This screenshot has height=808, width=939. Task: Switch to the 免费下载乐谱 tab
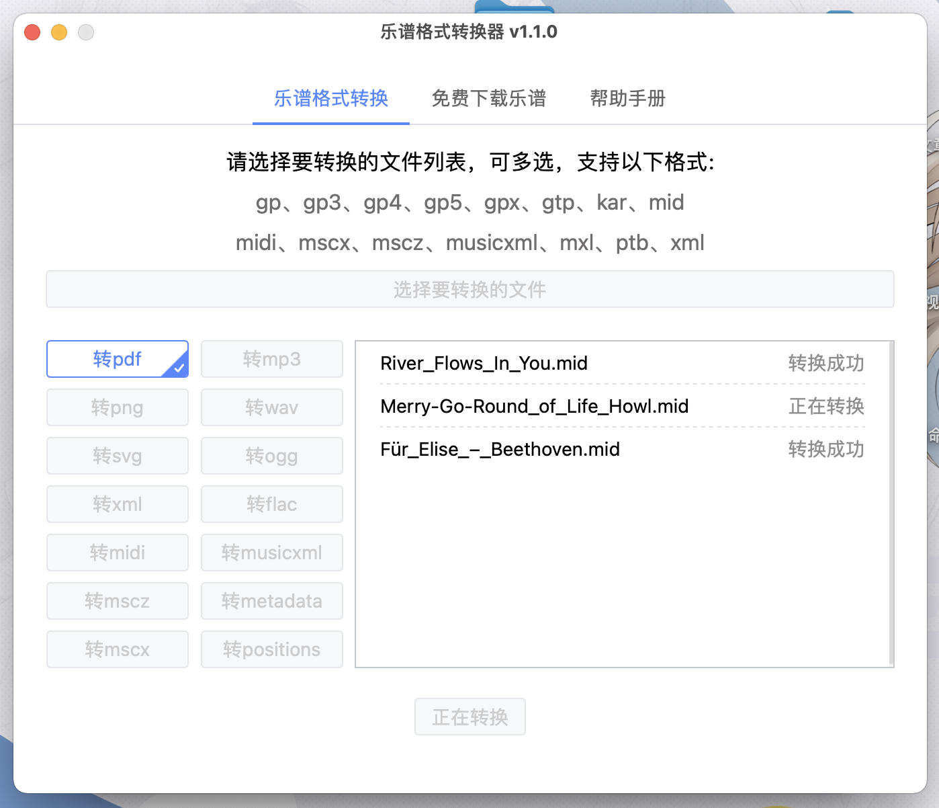(x=489, y=99)
